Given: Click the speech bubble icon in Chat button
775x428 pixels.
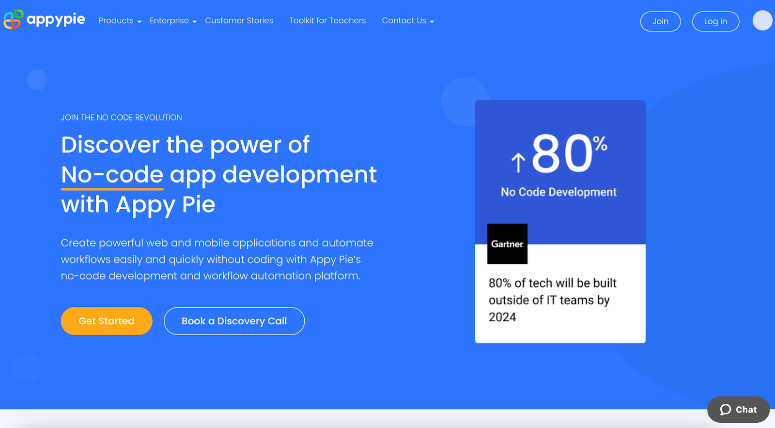Looking at the screenshot, I should pos(725,410).
